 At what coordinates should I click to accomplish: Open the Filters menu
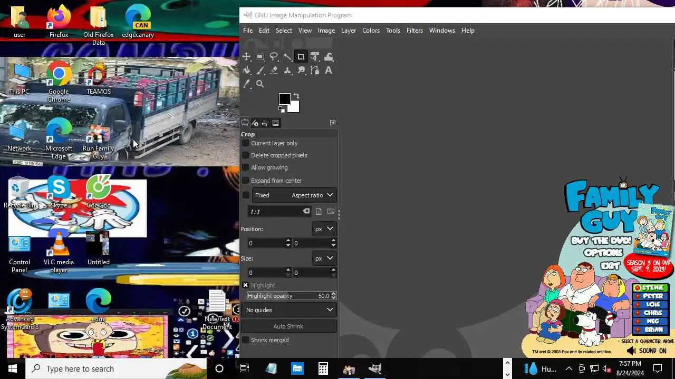(x=414, y=31)
